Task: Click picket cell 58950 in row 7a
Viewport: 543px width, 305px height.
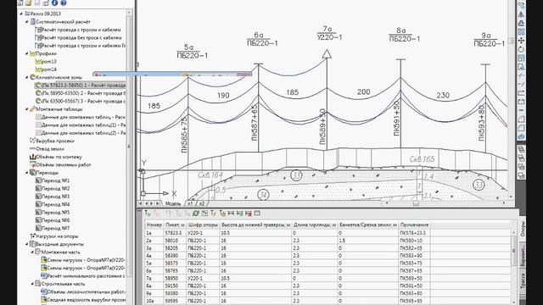Action: coord(175,279)
